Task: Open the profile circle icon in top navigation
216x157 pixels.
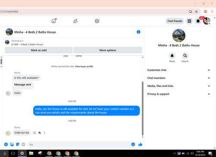Action: click(97, 21)
